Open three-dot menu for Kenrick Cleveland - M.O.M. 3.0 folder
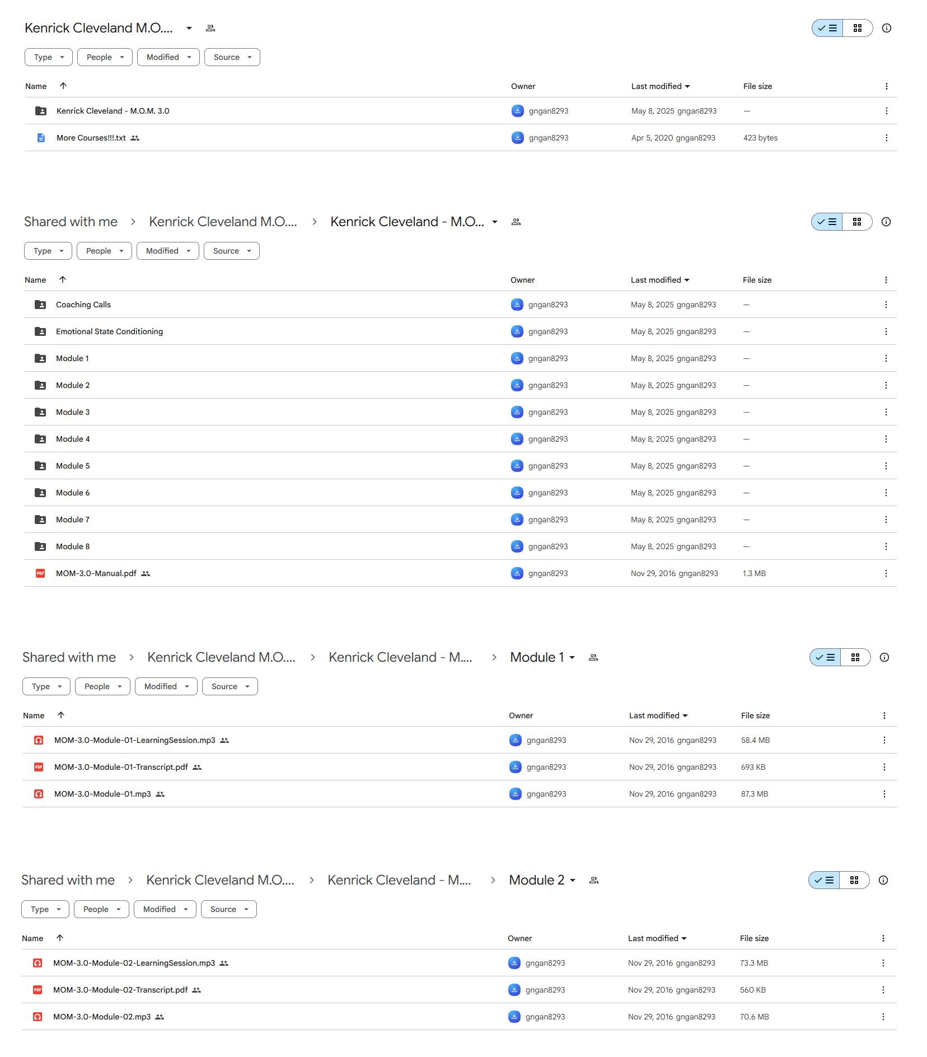This screenshot has height=1057, width=927. [886, 111]
